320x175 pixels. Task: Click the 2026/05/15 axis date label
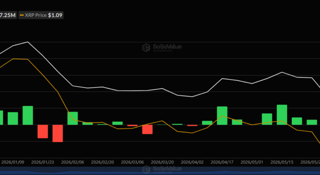click(282, 162)
